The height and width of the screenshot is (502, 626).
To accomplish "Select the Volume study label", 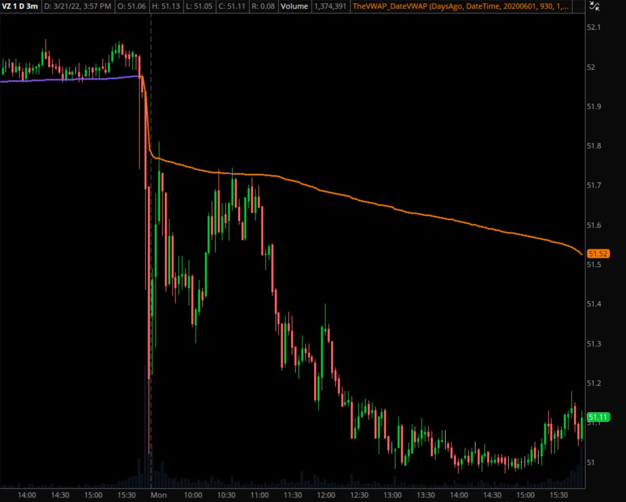I will pyautogui.click(x=294, y=6).
